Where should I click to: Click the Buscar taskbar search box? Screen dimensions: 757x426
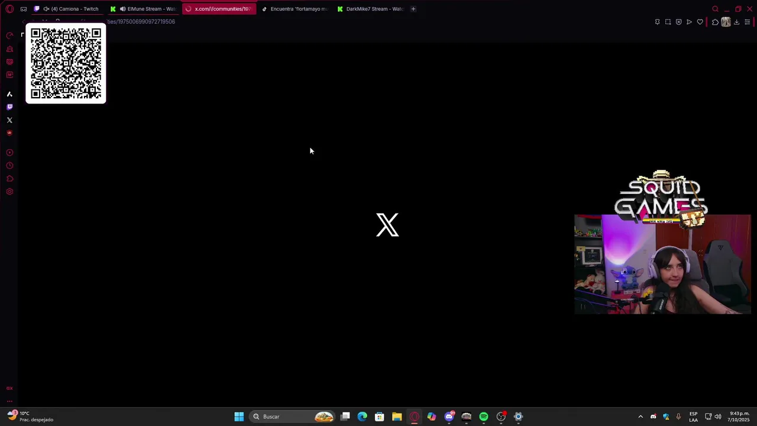[x=292, y=417]
